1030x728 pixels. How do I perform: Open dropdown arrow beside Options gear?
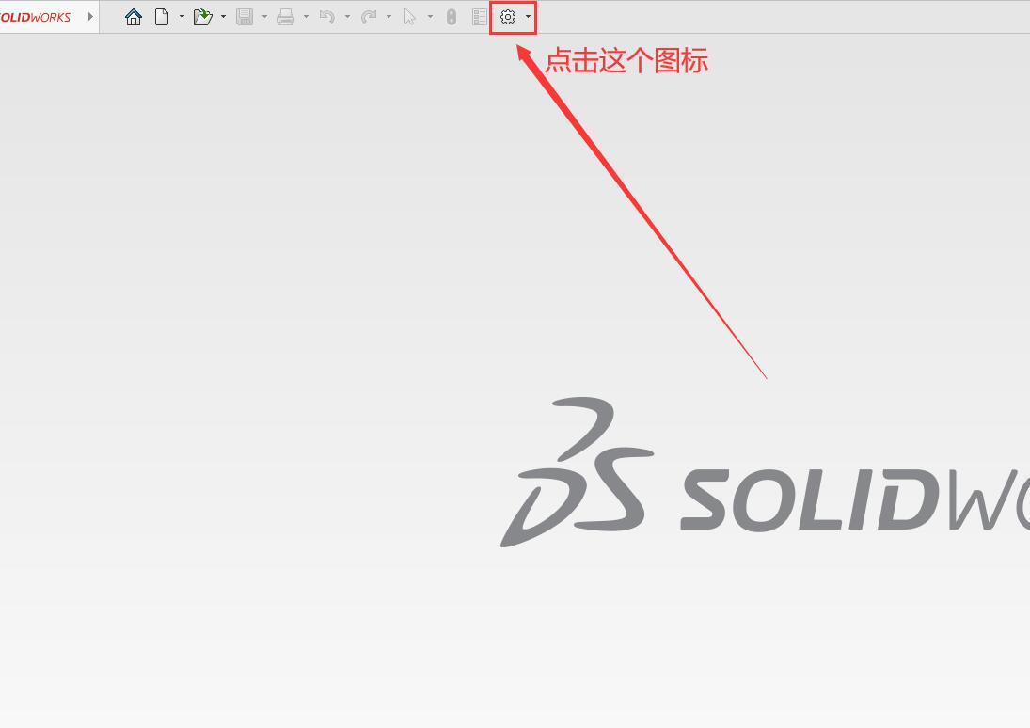pyautogui.click(x=528, y=17)
